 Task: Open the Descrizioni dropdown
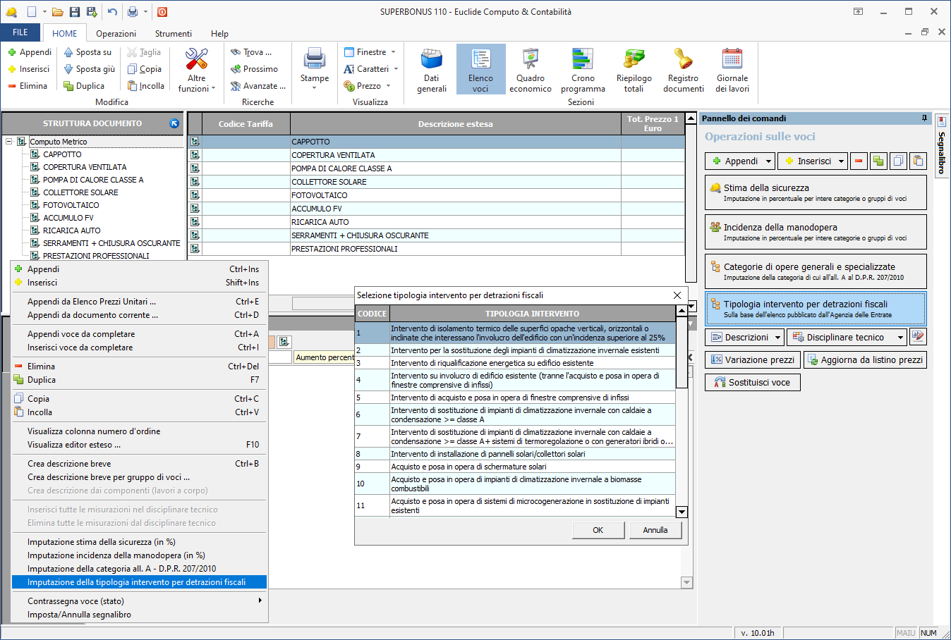777,338
